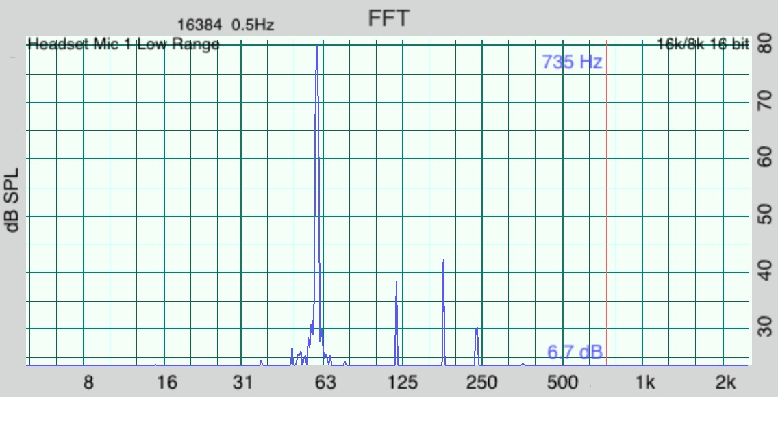Click the 60 dB scale label
This screenshot has width=778, height=438.
tap(764, 157)
